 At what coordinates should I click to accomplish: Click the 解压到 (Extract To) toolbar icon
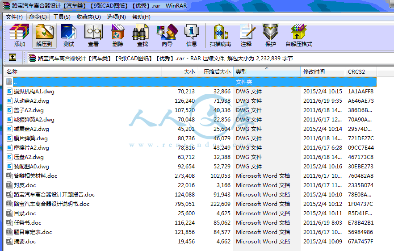44,35
